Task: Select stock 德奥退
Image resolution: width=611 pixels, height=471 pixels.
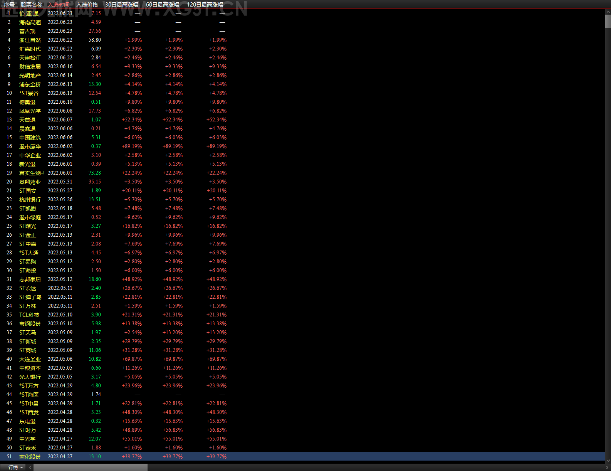Action: [x=27, y=102]
